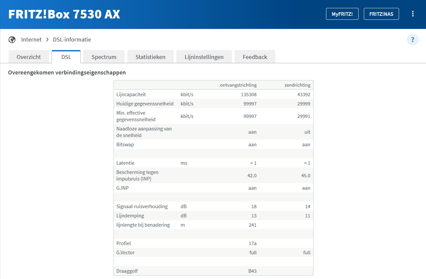Click the Profiel value 17a
The image size is (426, 279).
pos(252,243)
